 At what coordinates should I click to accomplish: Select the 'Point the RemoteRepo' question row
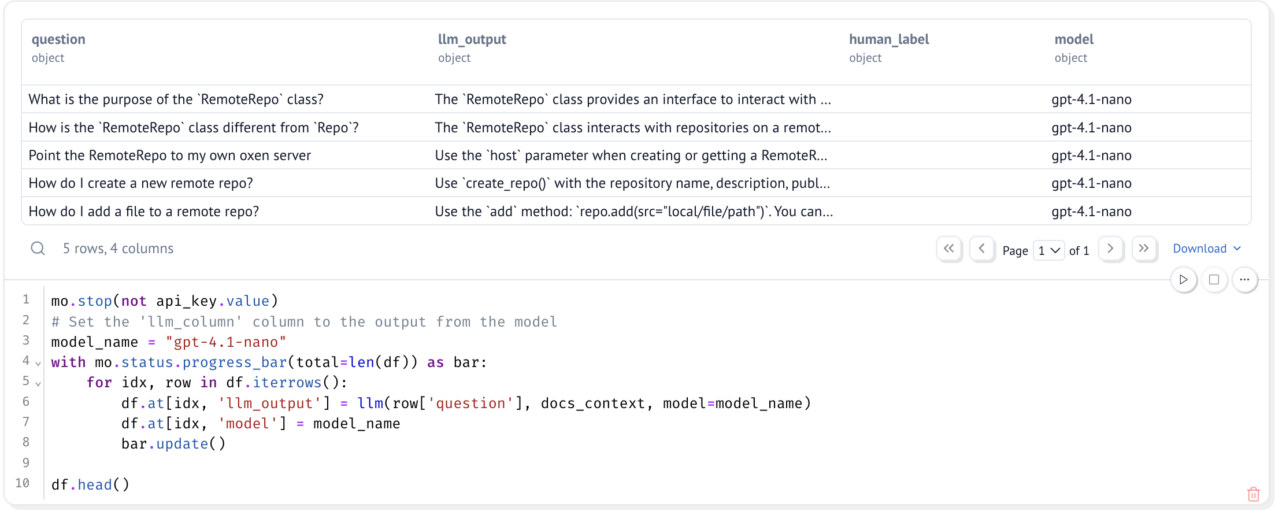[x=636, y=155]
